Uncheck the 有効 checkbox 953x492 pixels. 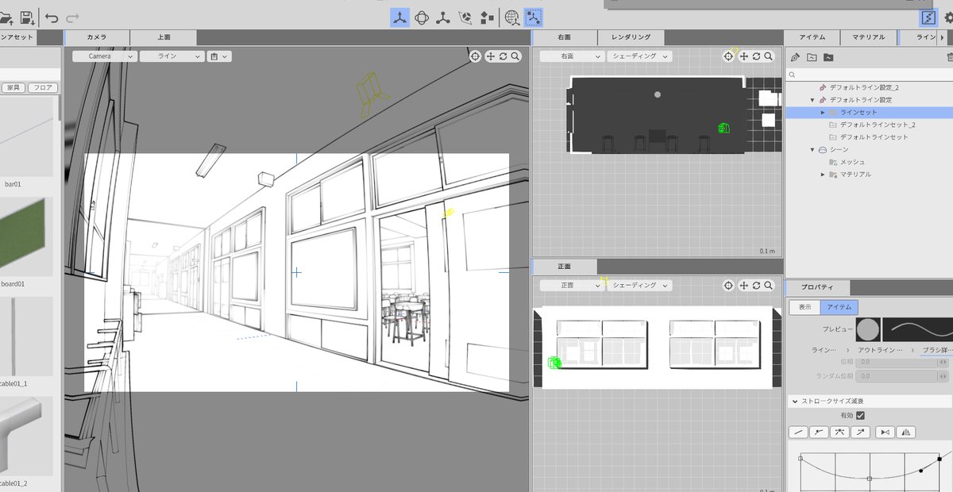(860, 416)
